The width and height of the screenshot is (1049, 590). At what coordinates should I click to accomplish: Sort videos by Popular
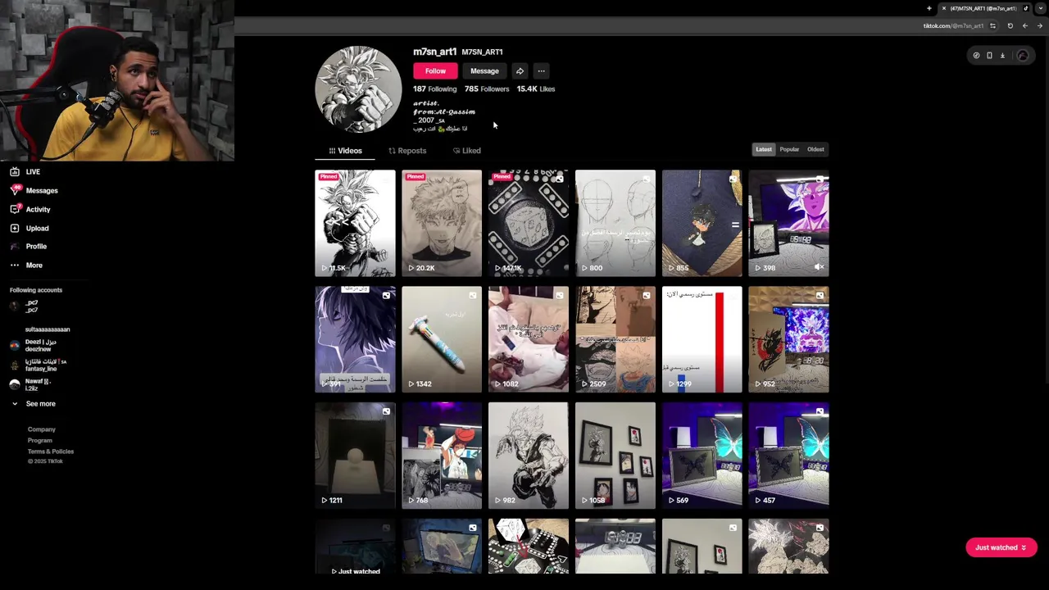[x=789, y=149]
